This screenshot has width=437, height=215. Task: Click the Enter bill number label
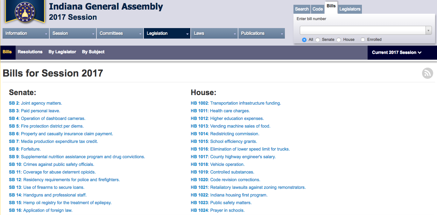311,19
